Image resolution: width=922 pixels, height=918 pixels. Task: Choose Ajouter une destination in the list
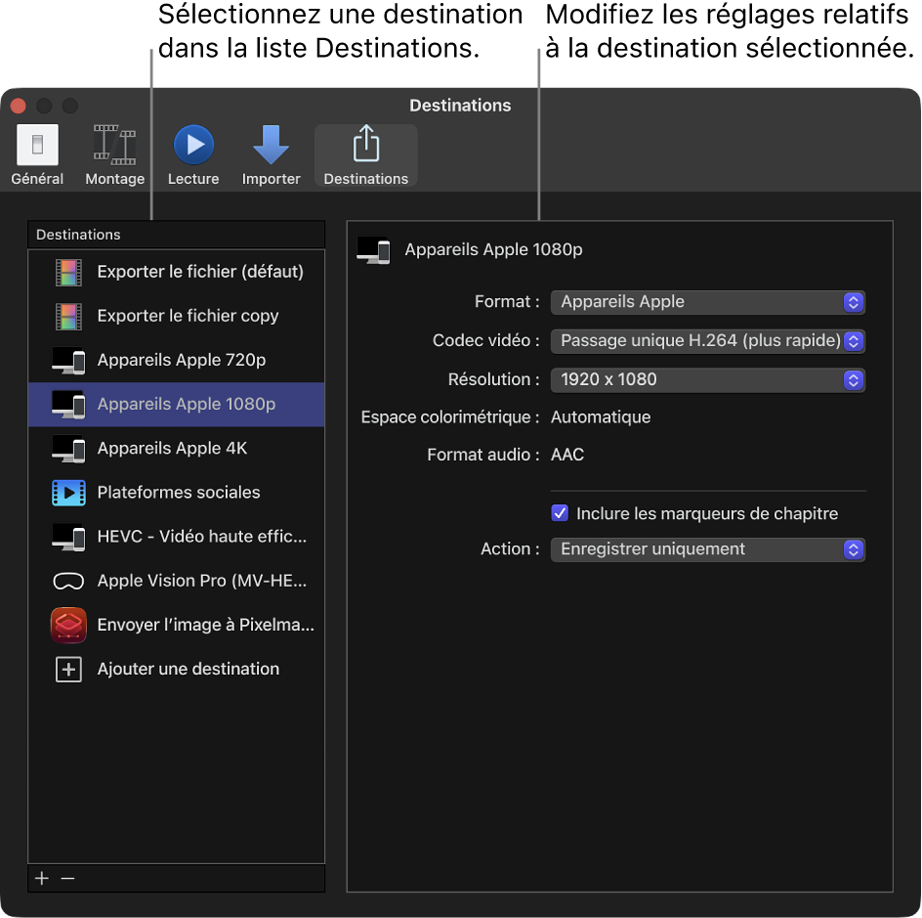click(x=177, y=669)
